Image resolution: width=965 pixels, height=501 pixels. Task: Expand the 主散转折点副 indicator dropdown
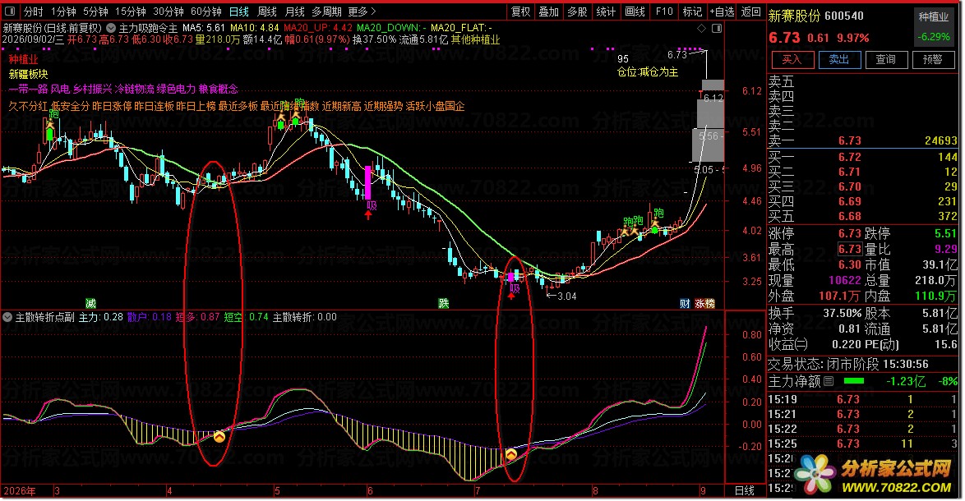click(7, 317)
